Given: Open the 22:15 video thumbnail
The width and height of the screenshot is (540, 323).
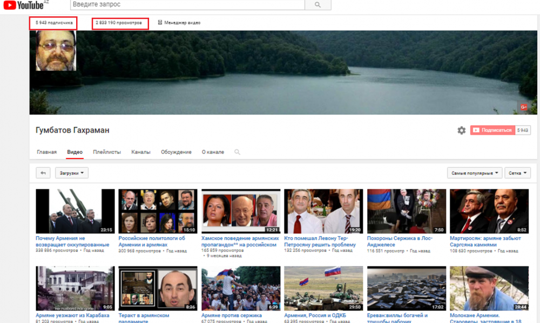Looking at the screenshot, I should (75, 211).
